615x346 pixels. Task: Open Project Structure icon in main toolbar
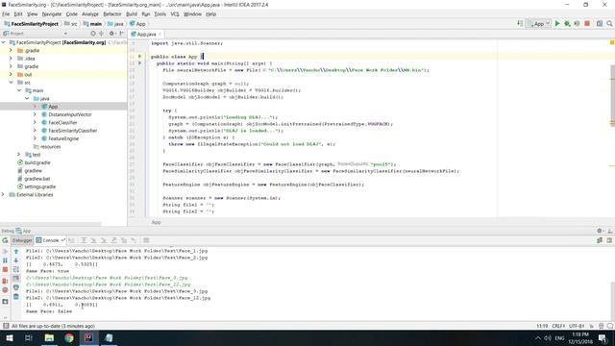click(600, 23)
